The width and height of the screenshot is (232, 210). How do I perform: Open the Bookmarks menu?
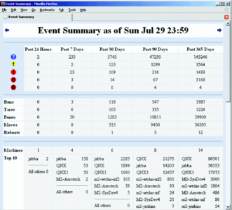coord(47,10)
